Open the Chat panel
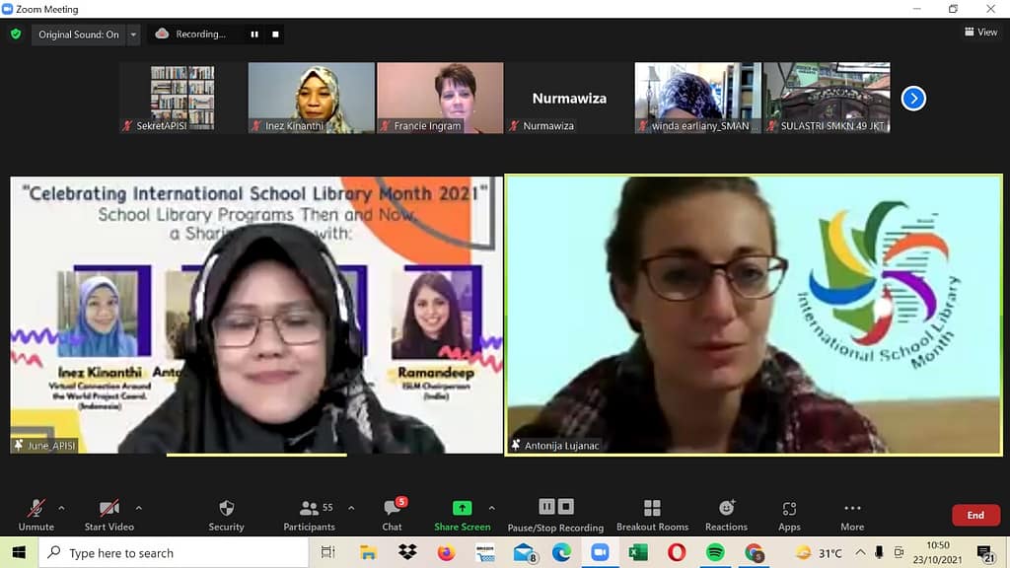1010x568 pixels. 392,509
